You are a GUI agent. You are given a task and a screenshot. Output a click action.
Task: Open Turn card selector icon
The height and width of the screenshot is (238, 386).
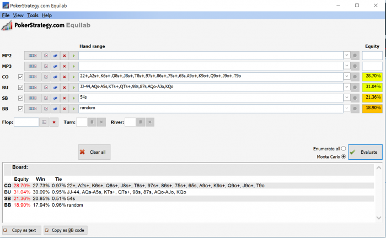click(x=92, y=122)
